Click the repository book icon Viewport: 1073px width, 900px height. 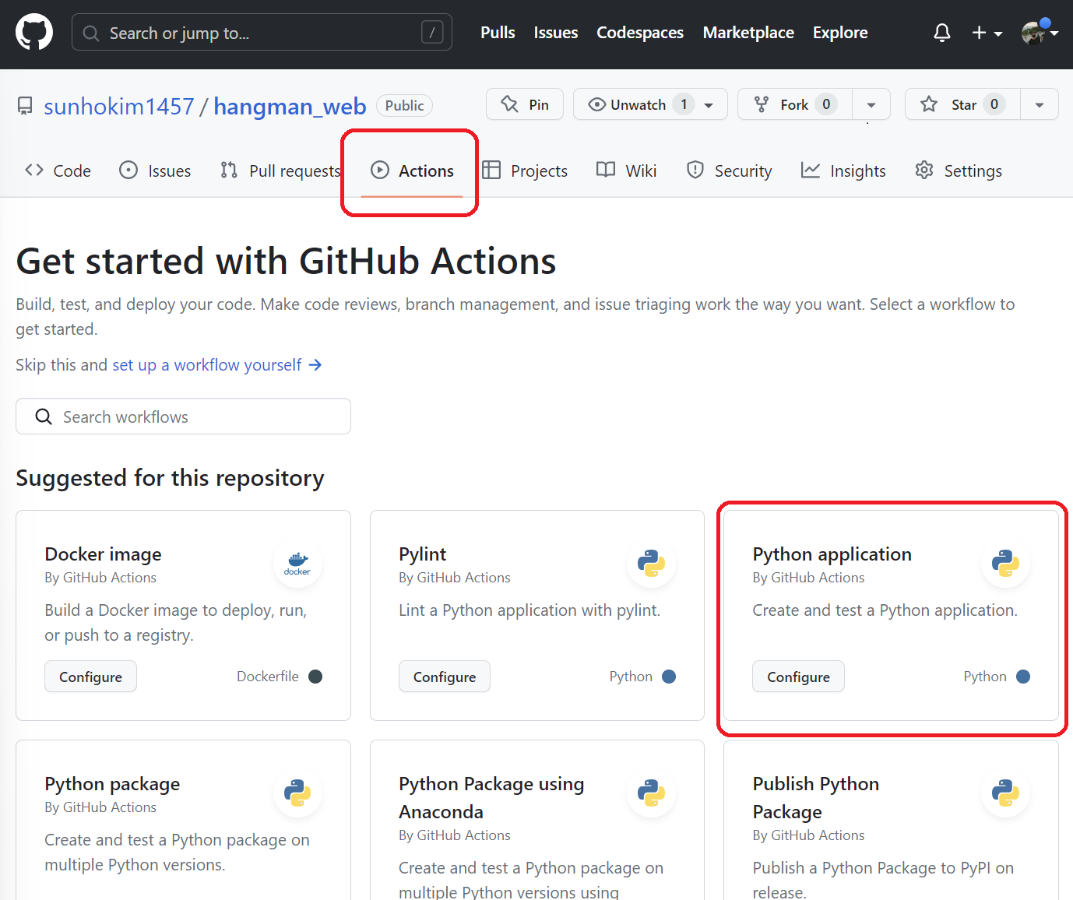pos(25,106)
